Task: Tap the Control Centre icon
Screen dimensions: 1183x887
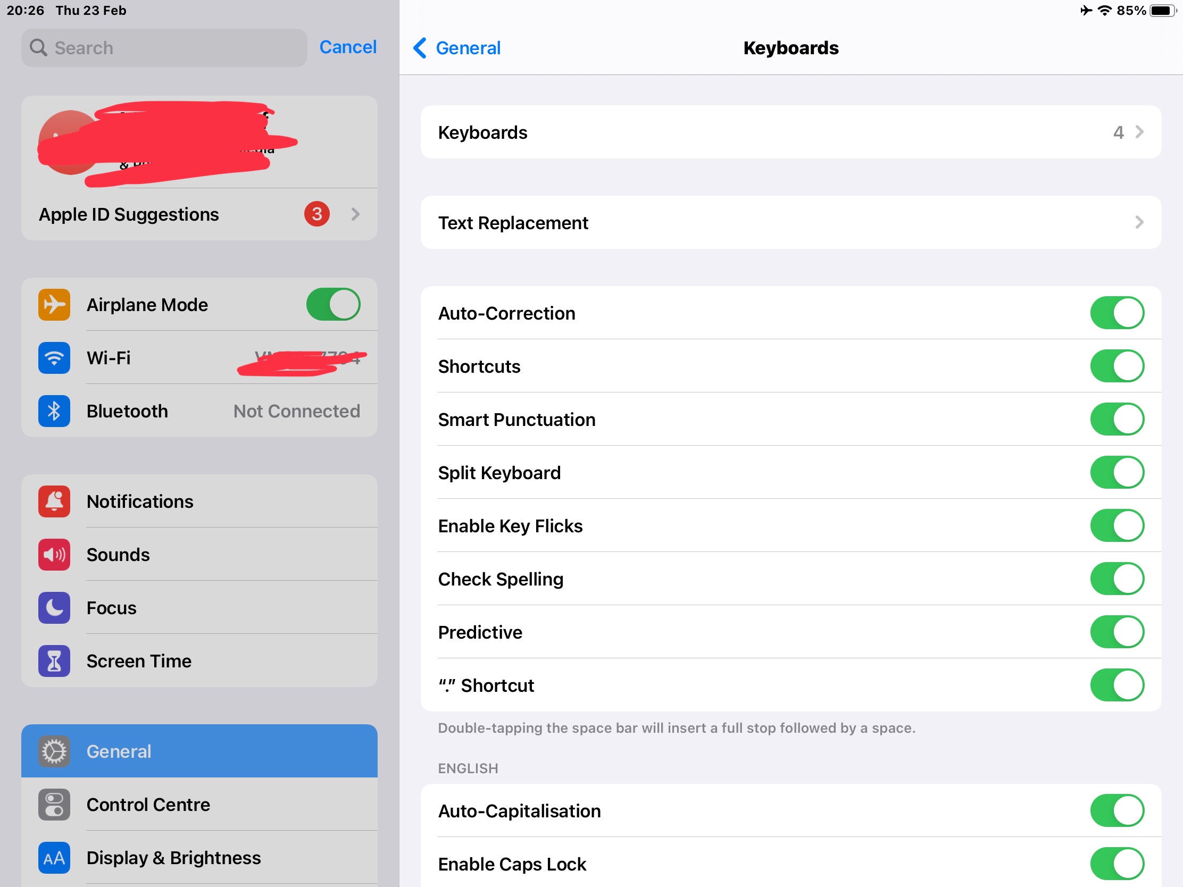Action: (54, 805)
